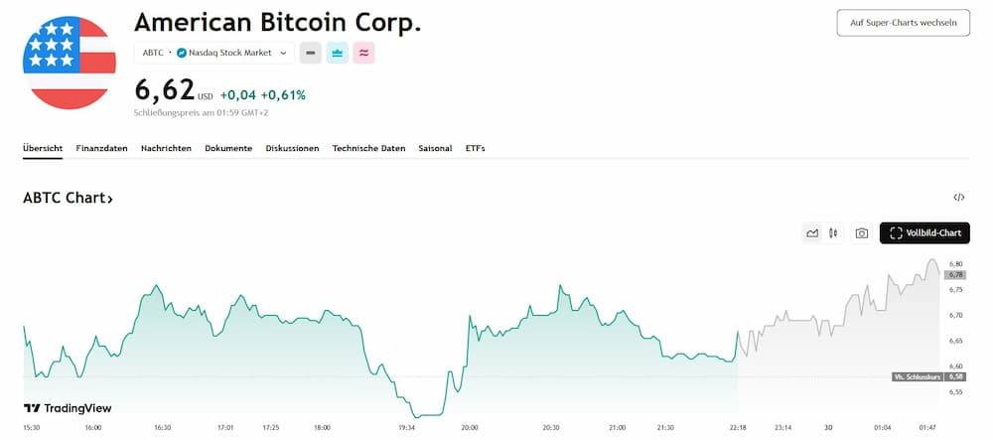
Task: Switch chart to area line style
Action: (812, 233)
